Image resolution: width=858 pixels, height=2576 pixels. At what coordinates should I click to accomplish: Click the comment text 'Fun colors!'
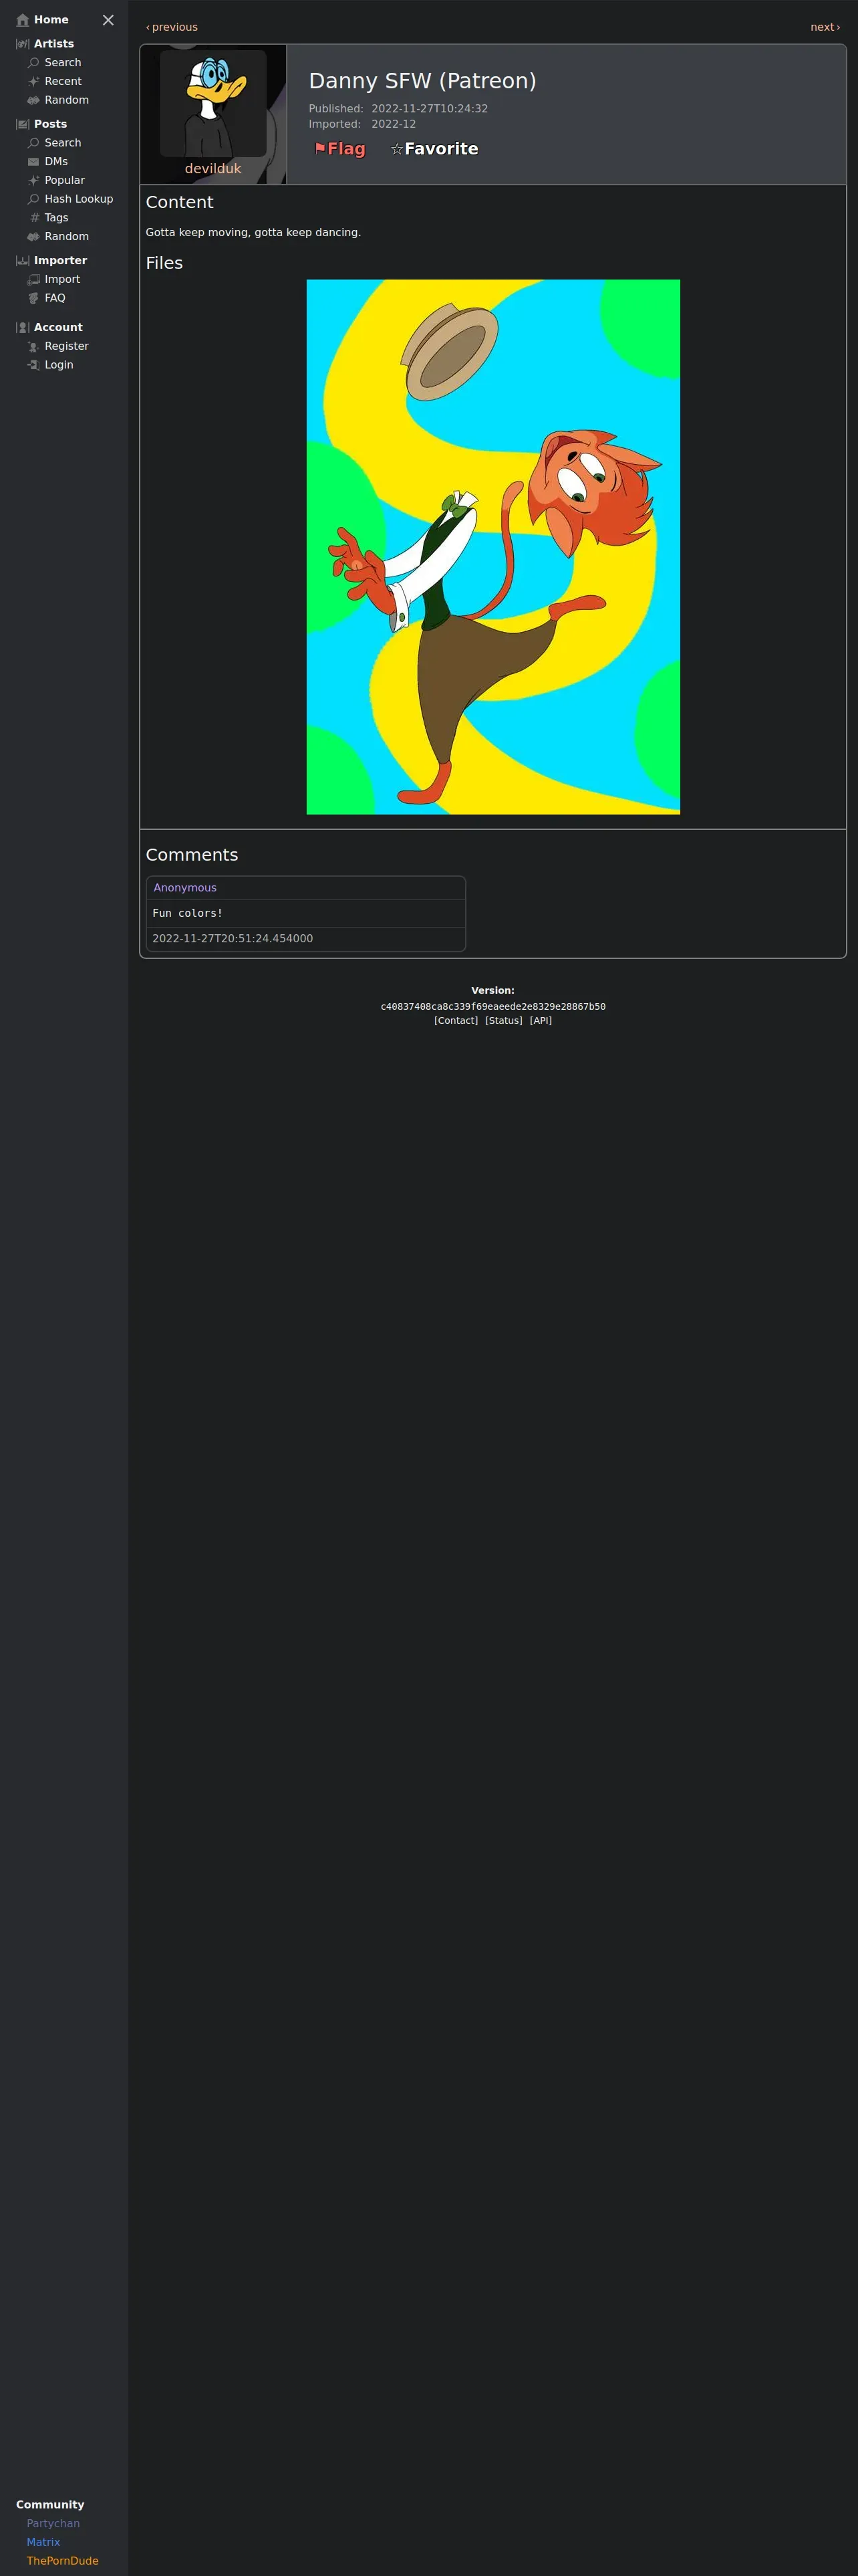(x=188, y=913)
